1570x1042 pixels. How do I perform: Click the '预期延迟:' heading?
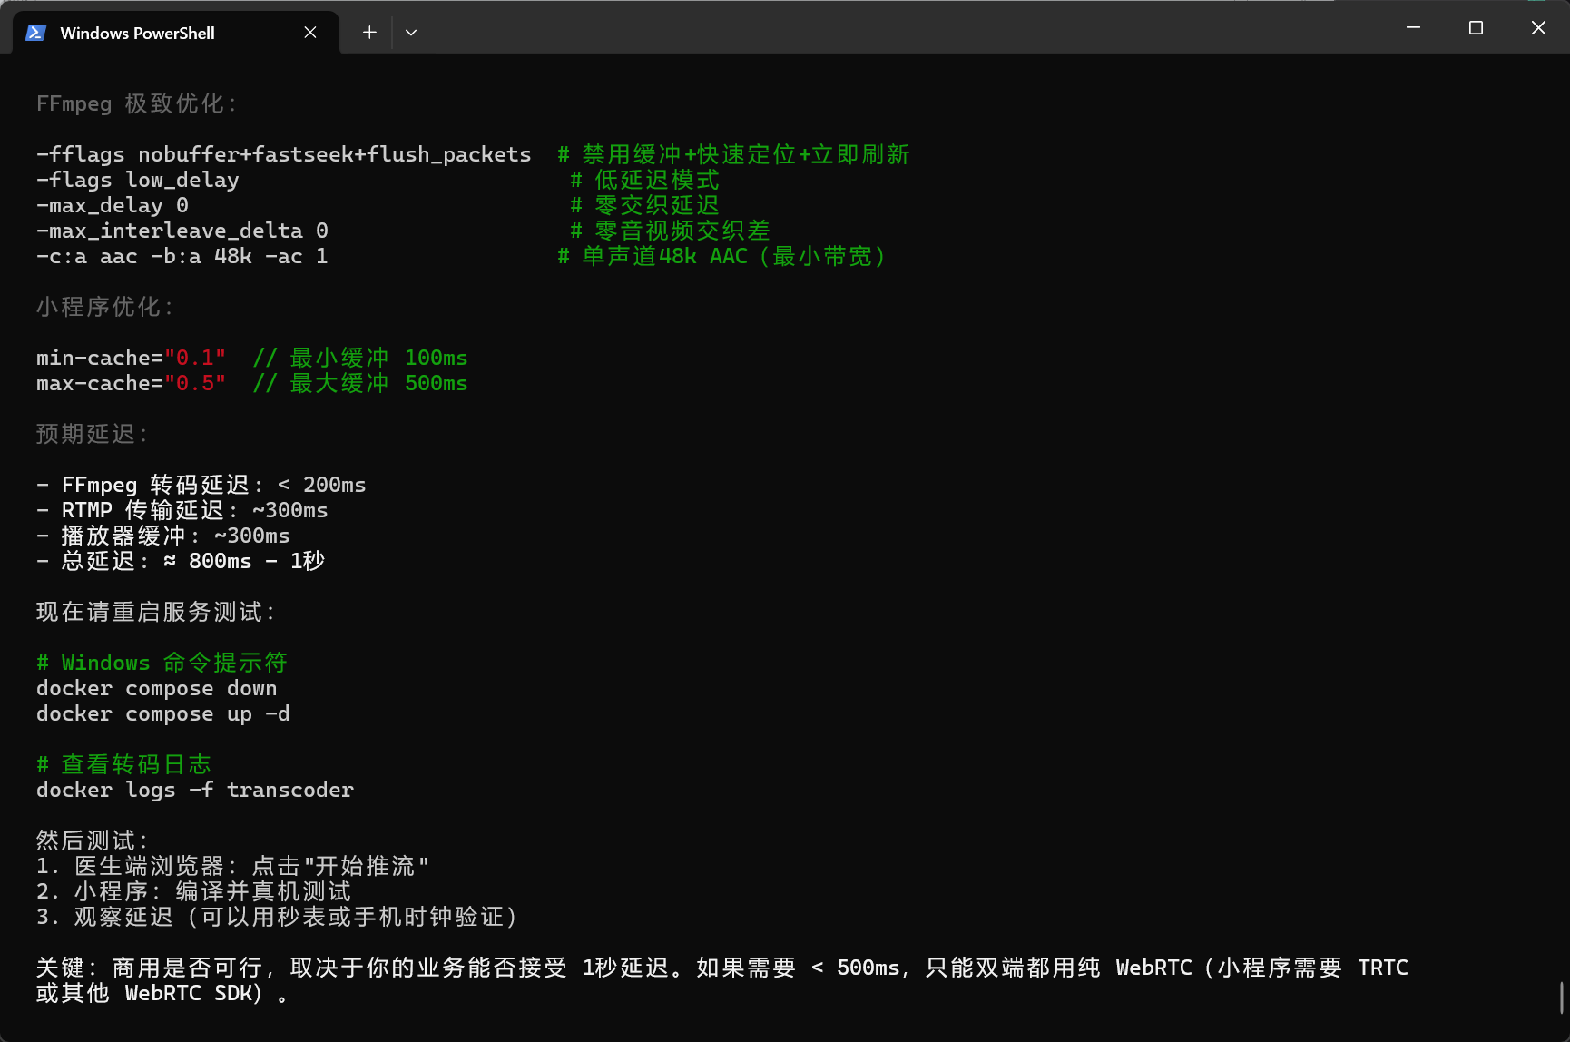click(x=93, y=434)
